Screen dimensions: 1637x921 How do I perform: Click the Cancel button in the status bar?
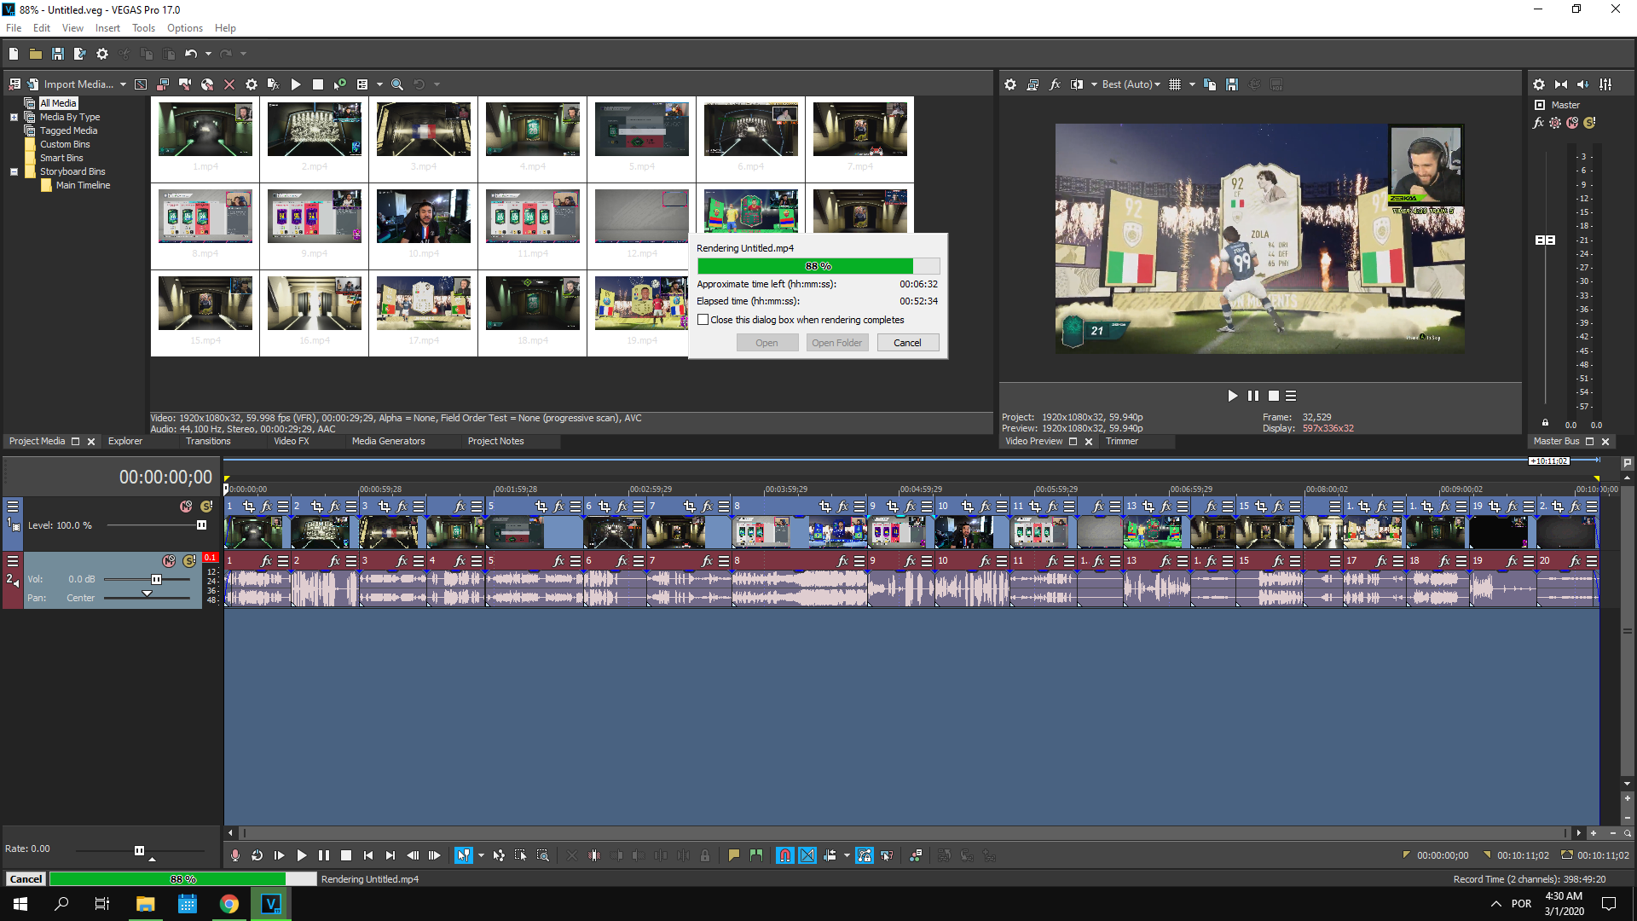(26, 879)
